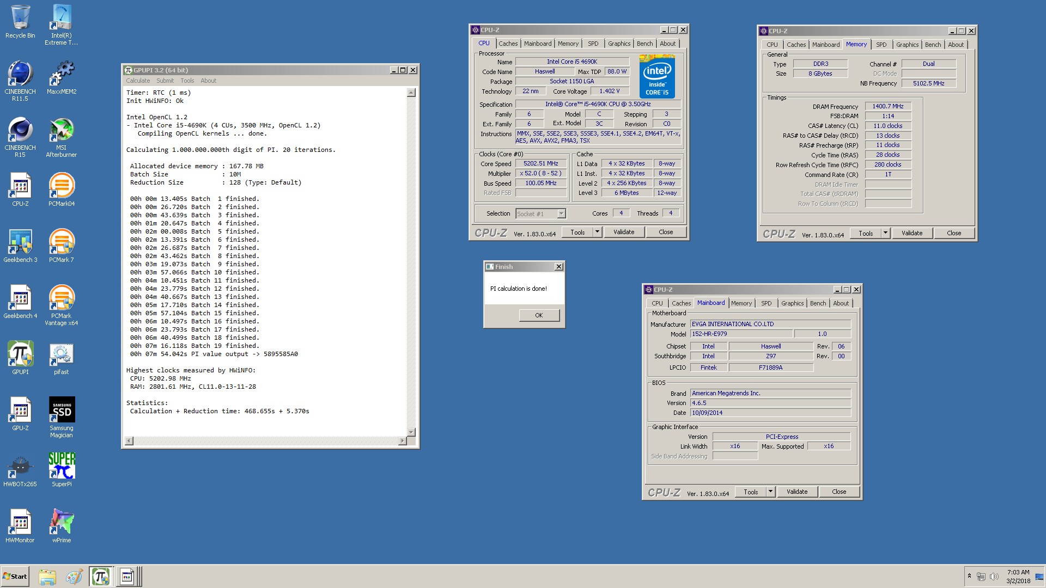Image resolution: width=1046 pixels, height=588 pixels.
Task: Click the taskbar clock
Action: (x=1018, y=577)
